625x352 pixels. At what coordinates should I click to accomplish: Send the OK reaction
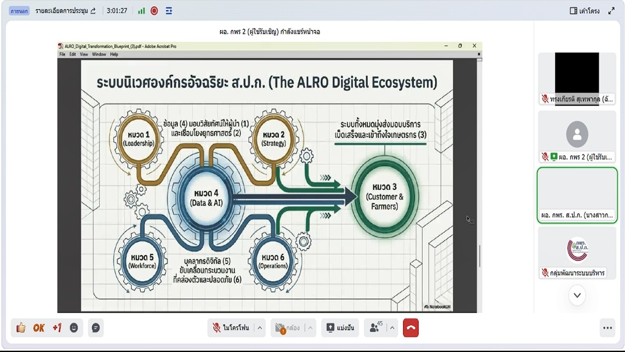tap(39, 328)
